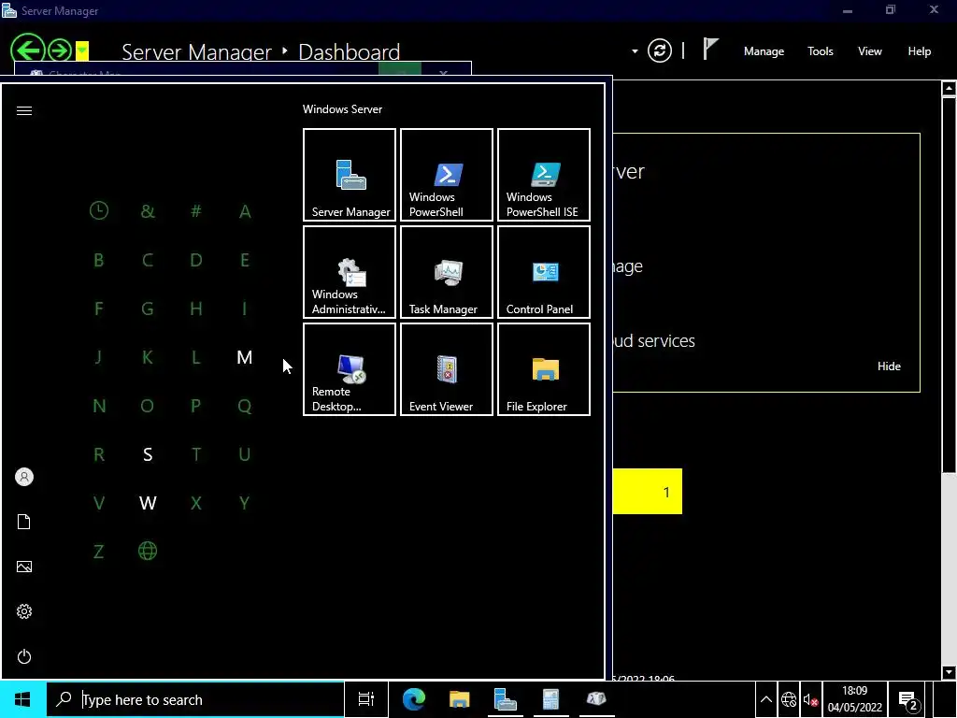Jump to letter W in app list

coord(147,503)
